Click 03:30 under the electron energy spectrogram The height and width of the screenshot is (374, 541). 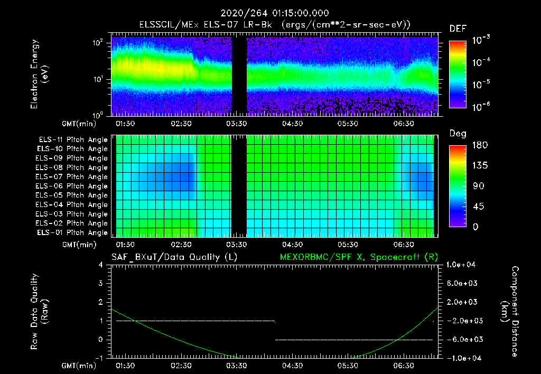[x=236, y=124]
